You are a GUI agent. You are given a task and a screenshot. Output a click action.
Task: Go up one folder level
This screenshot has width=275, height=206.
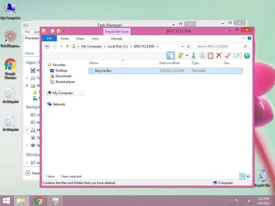67,46
